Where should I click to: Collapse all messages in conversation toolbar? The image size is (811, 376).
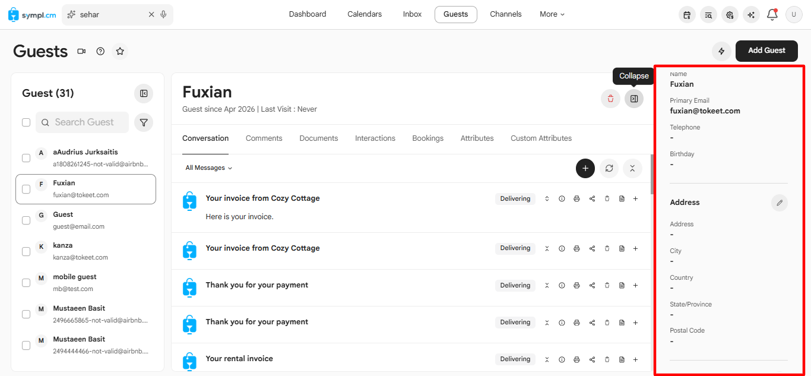(632, 169)
